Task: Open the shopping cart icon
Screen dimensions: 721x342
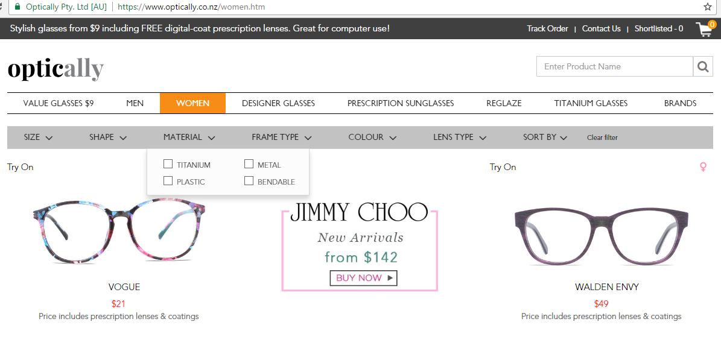Action: (x=705, y=29)
